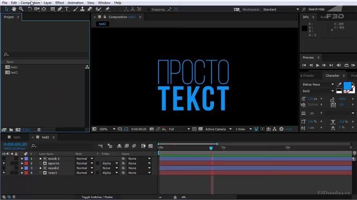Select the Rotation tool
357x200 pixels.
(30, 9)
